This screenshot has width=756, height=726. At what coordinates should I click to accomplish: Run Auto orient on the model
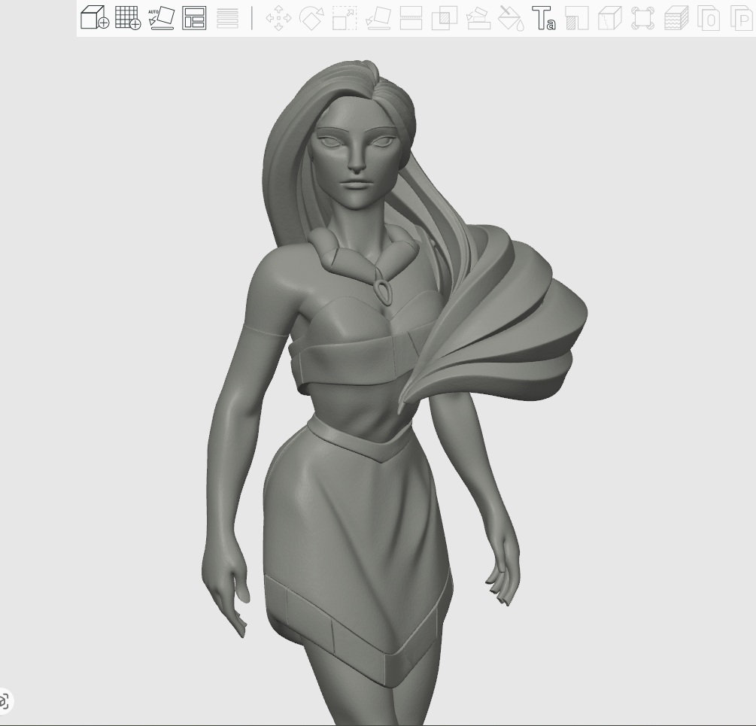point(161,18)
